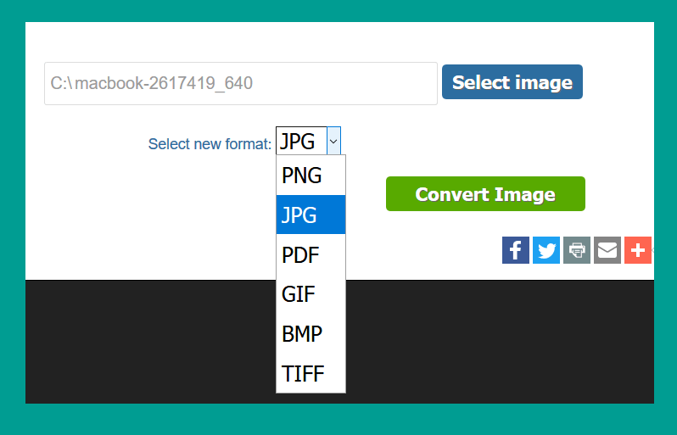This screenshot has width=677, height=435.
Task: Send by email using the envelope icon
Action: (607, 250)
